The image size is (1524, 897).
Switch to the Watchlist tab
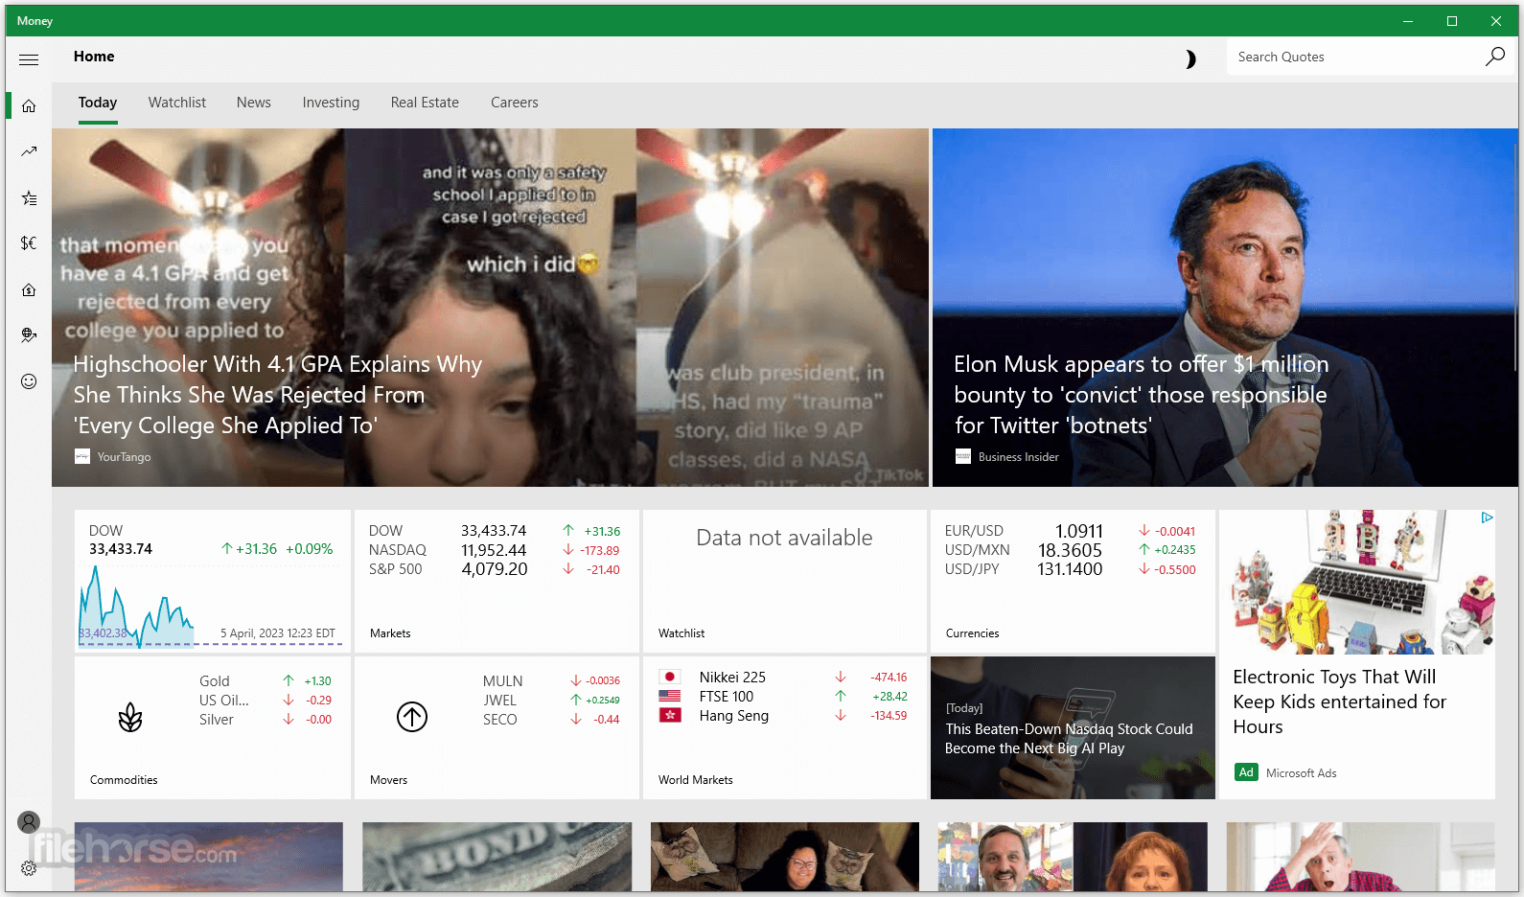point(177,103)
